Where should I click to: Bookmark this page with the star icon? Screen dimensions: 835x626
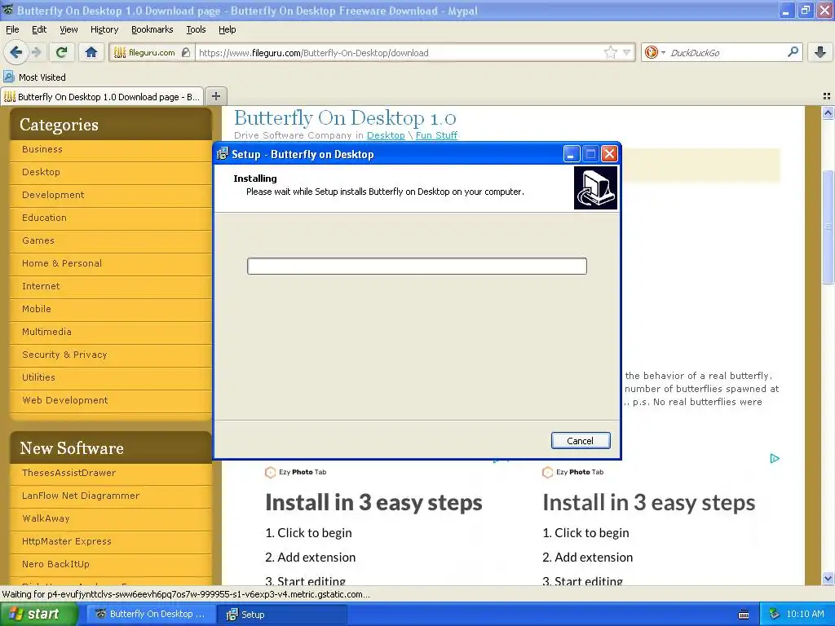click(x=610, y=52)
